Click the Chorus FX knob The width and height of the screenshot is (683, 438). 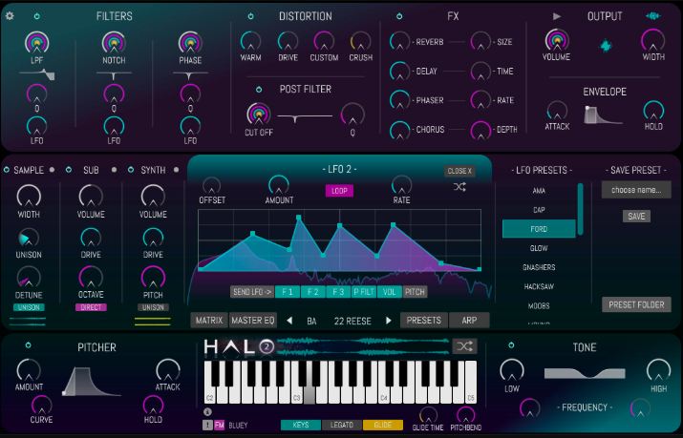tap(400, 130)
